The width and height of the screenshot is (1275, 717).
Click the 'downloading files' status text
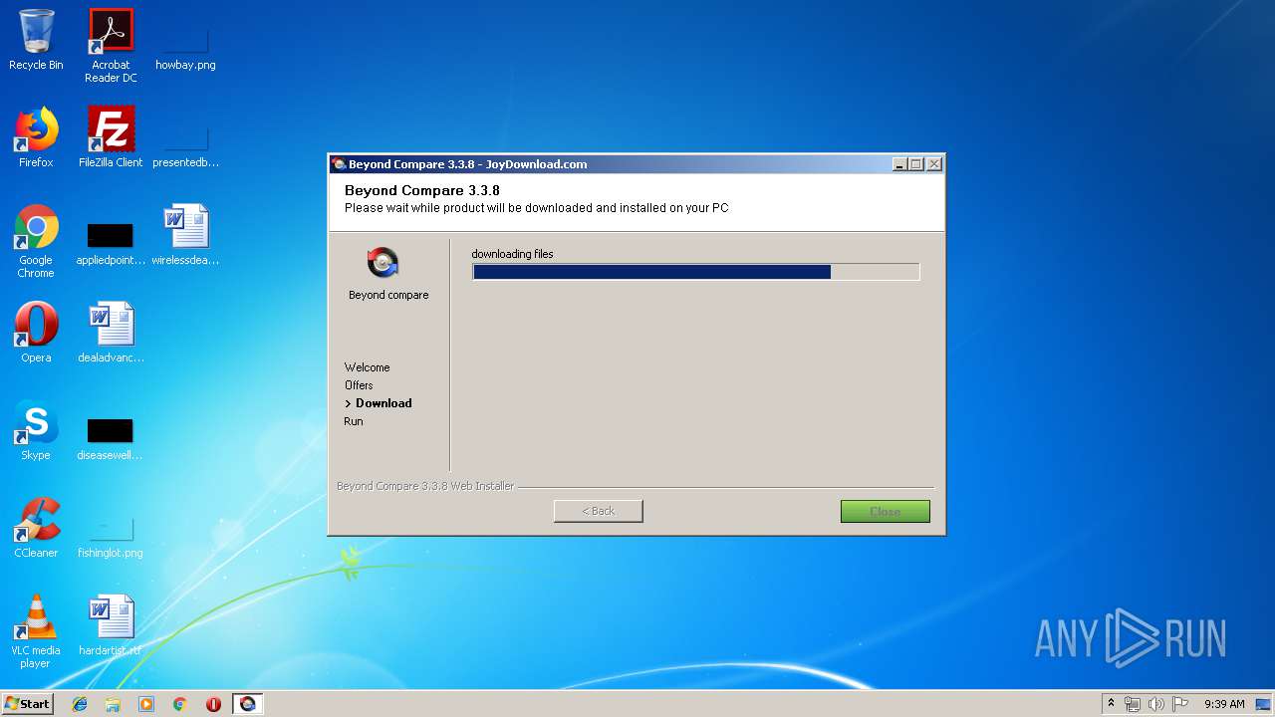512,254
